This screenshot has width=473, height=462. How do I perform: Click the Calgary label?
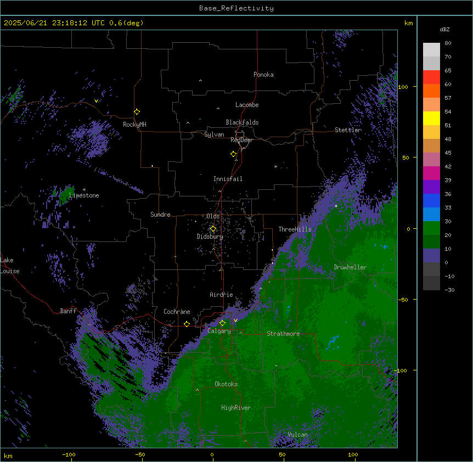219,331
